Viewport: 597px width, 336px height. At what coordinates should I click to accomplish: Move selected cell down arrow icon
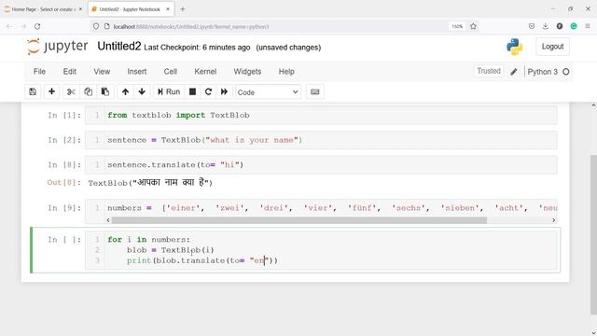click(142, 91)
